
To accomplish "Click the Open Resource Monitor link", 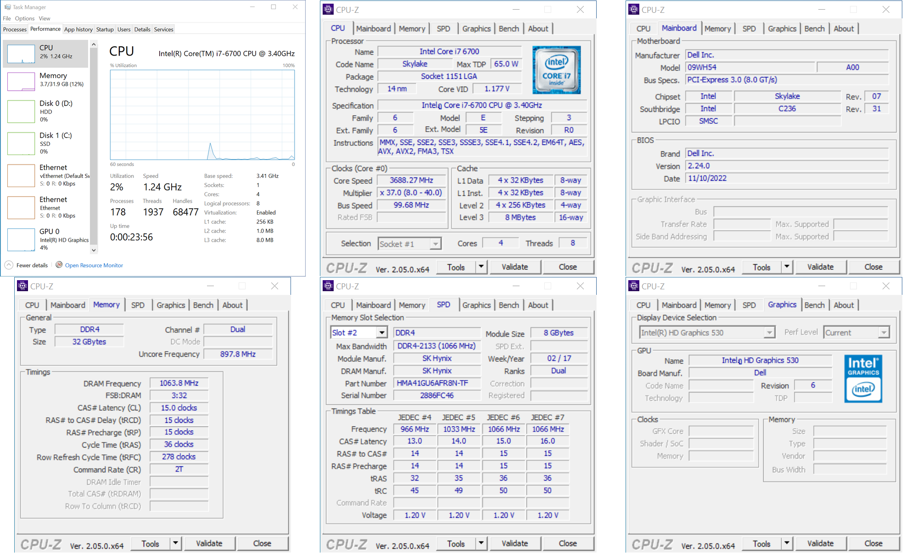I will [x=94, y=265].
